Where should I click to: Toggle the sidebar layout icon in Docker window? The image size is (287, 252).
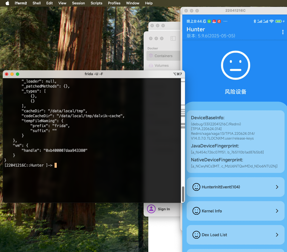pyautogui.click(x=173, y=38)
